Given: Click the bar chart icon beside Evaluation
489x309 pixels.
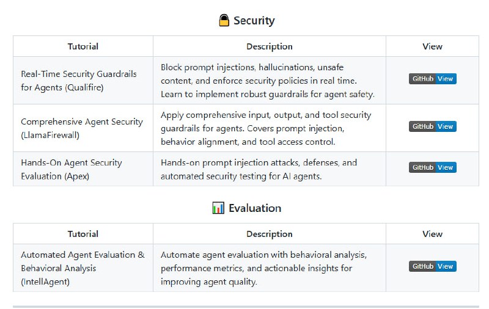Looking at the screenshot, I should point(218,208).
